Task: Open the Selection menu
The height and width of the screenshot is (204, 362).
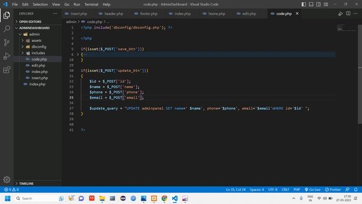Action: (40, 5)
